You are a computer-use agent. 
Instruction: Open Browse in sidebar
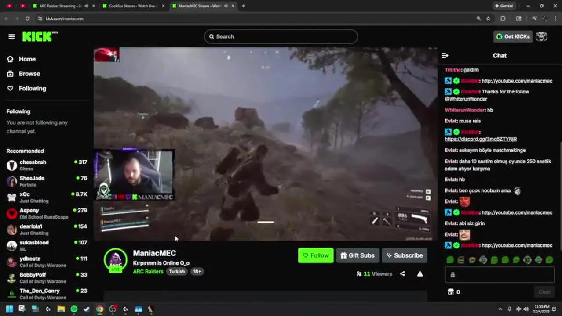[29, 74]
